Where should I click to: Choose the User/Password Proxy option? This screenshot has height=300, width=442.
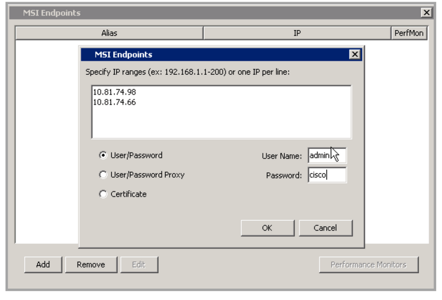click(103, 175)
